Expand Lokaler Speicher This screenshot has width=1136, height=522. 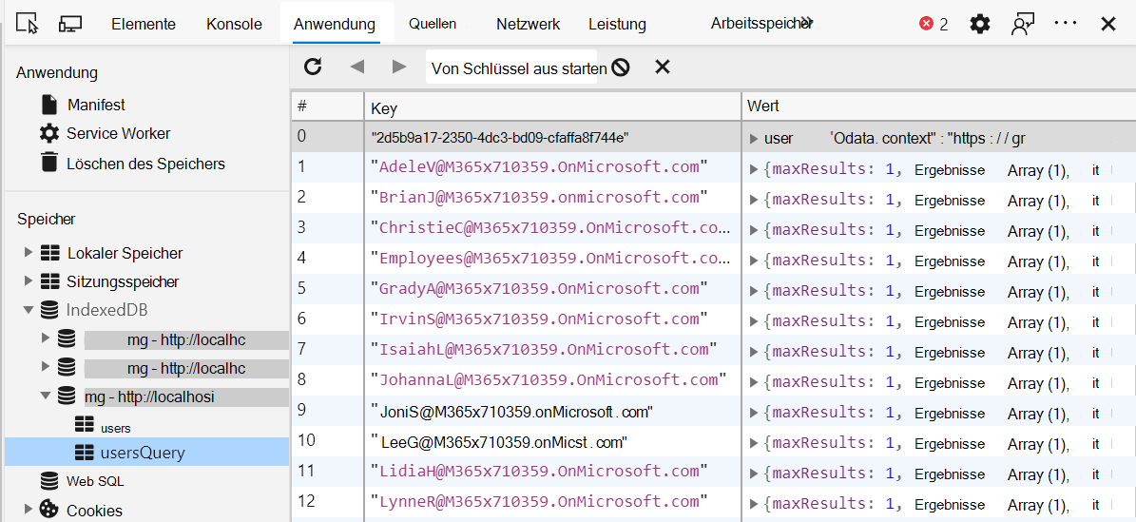pyautogui.click(x=29, y=252)
